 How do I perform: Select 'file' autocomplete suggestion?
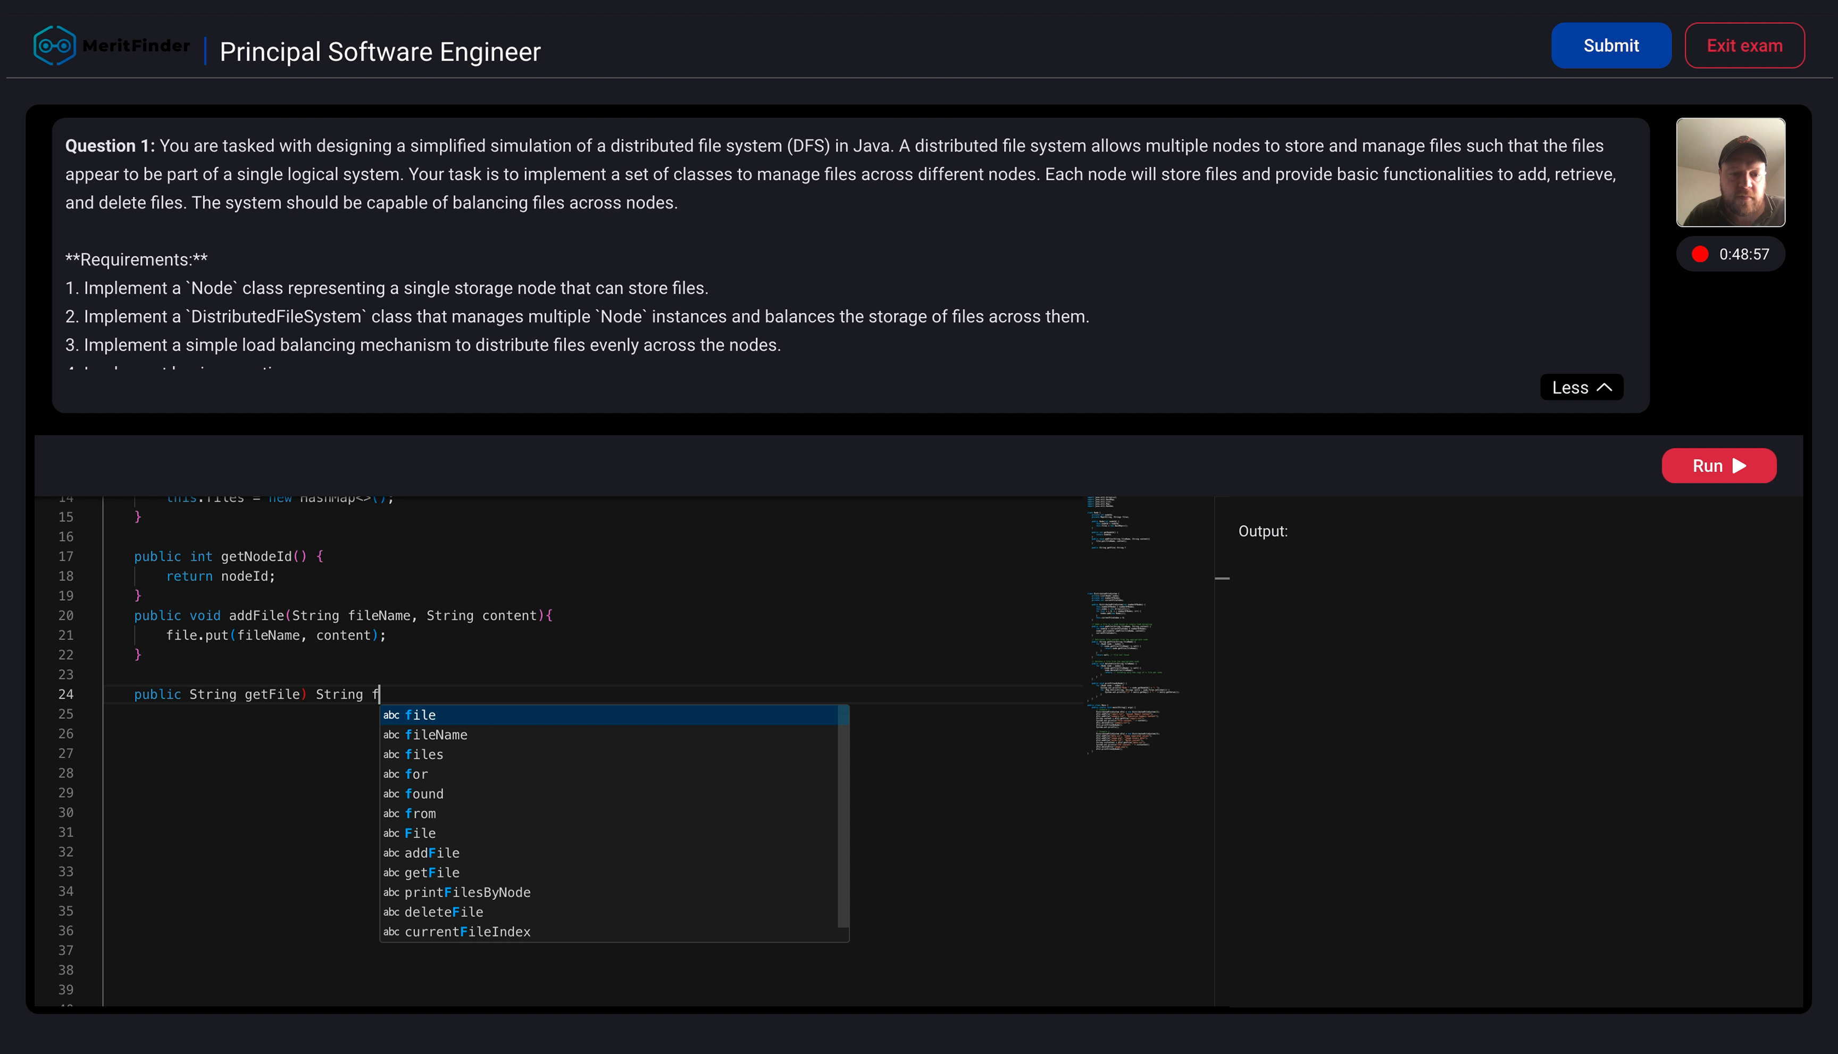tap(420, 715)
